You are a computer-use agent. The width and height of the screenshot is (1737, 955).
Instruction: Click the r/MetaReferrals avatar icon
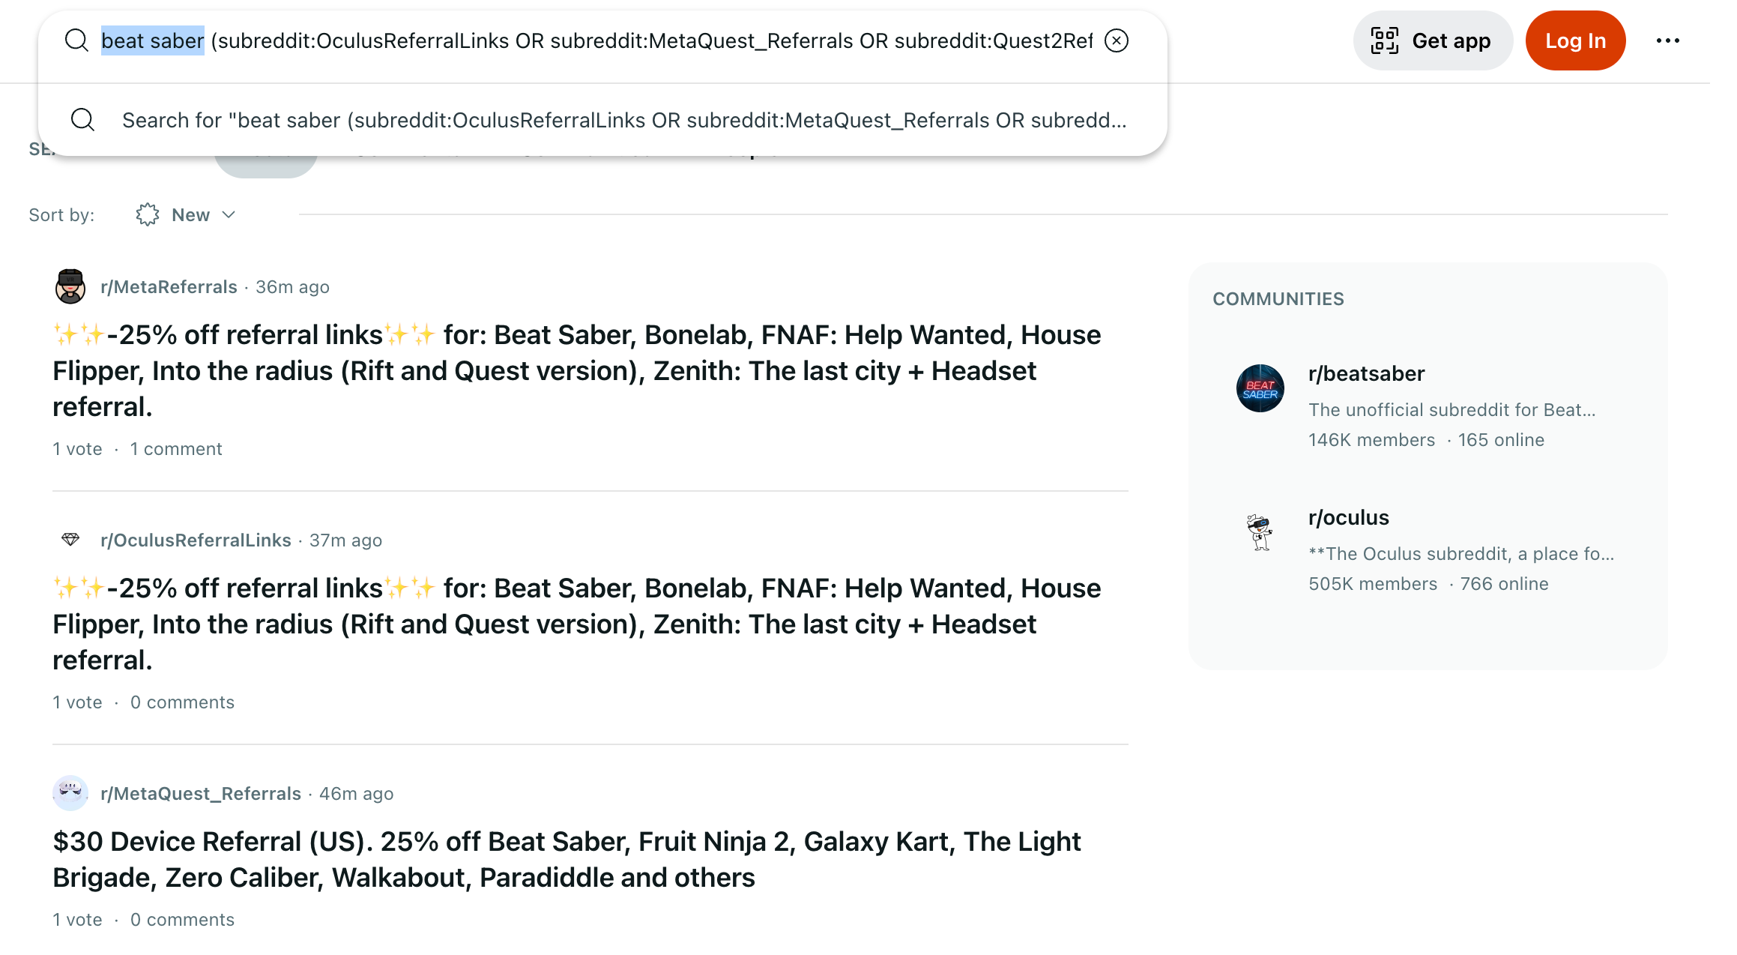70,286
